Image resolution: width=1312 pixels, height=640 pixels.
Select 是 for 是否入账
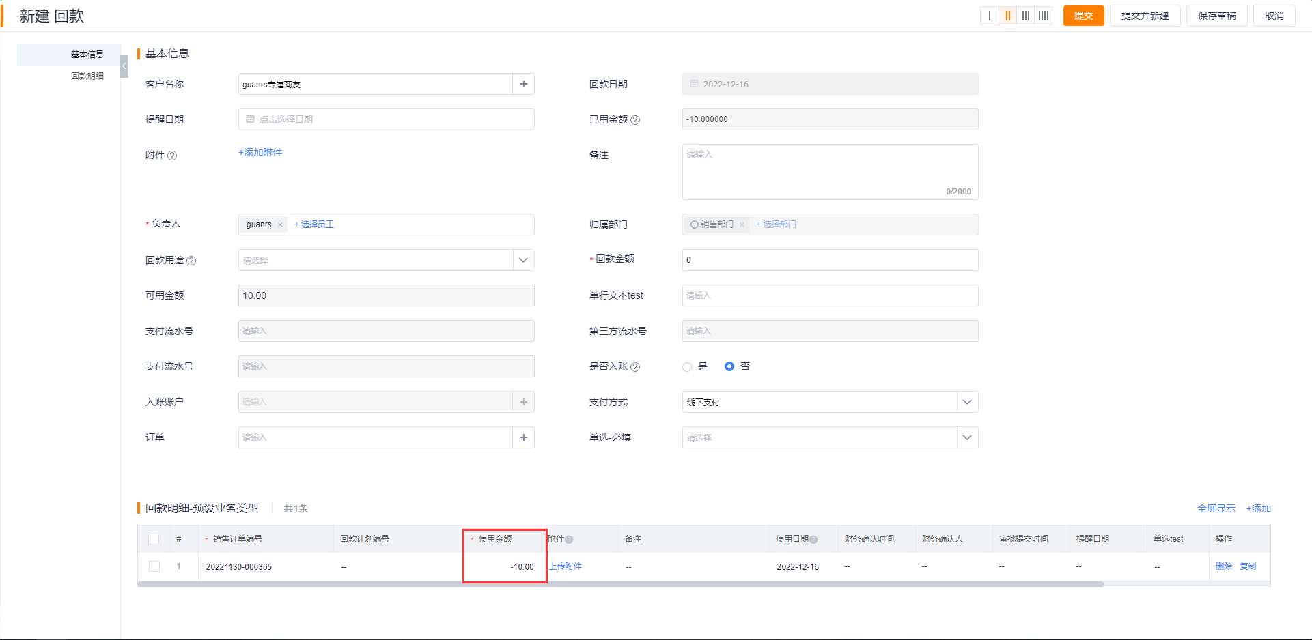[687, 367]
